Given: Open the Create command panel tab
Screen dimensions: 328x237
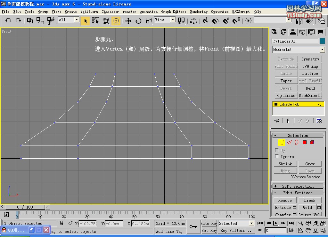Looking at the screenshot, I should [274, 32].
